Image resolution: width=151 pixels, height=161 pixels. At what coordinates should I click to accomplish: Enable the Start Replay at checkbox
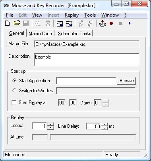14,102
